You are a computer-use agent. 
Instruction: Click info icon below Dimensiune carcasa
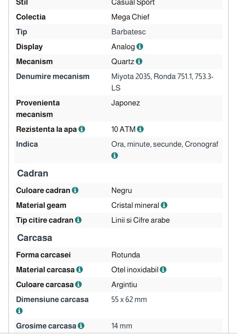point(19,311)
